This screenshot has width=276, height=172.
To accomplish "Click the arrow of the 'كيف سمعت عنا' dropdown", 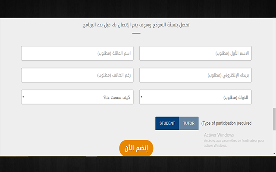I will pyautogui.click(x=23, y=97).
